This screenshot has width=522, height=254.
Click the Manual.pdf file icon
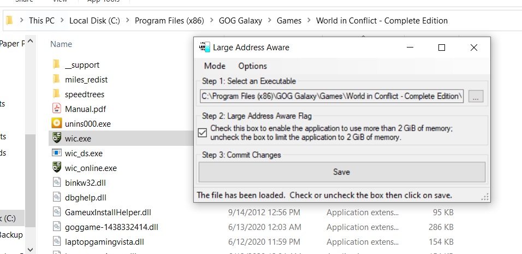click(57, 109)
